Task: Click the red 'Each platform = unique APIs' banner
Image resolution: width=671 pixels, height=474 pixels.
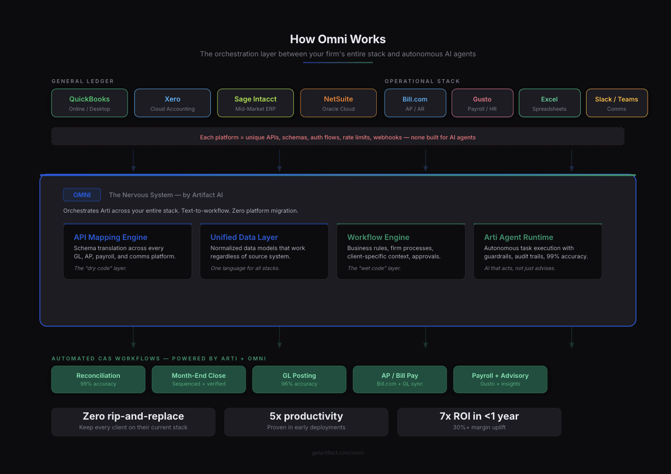Action: 338,136
